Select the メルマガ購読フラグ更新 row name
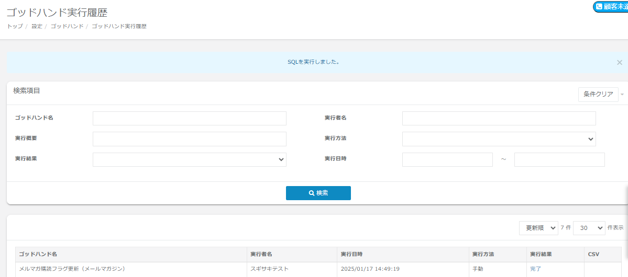The image size is (628, 277). tap(72, 269)
